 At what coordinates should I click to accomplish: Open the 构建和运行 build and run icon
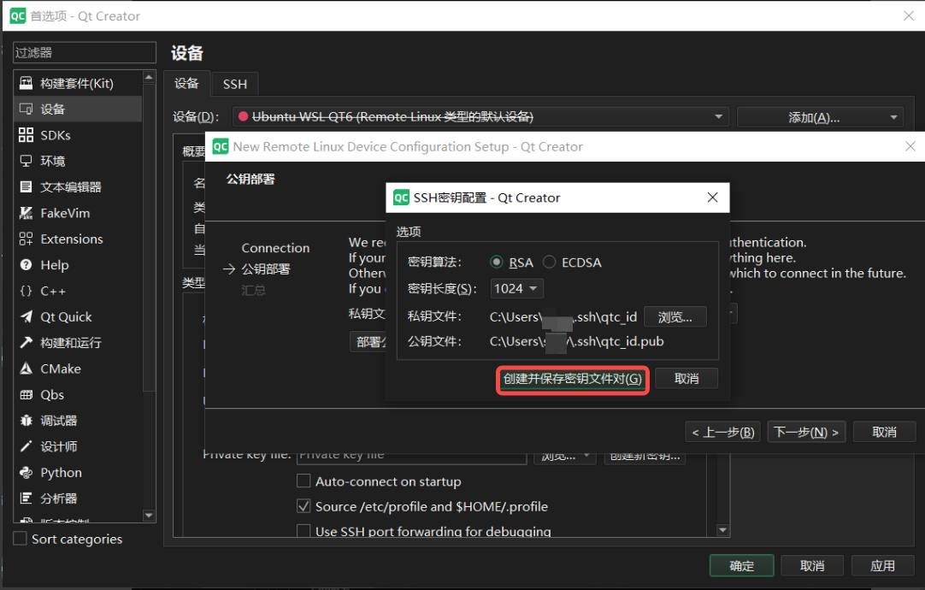pyautogui.click(x=26, y=343)
